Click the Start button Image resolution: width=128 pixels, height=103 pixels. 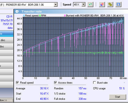click(118, 97)
